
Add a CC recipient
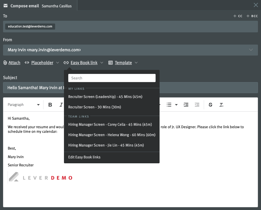238,16
